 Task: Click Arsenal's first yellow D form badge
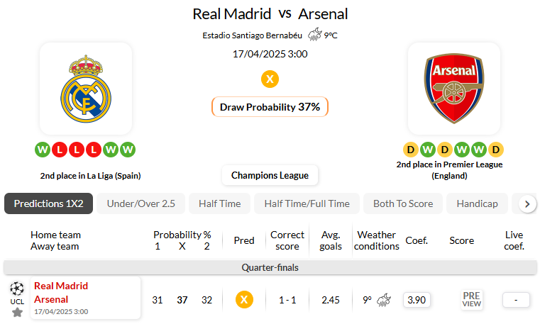[x=411, y=150]
